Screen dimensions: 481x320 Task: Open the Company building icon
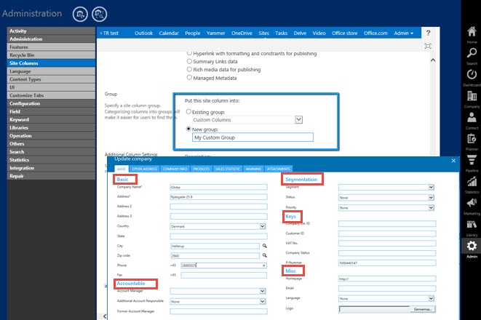click(472, 96)
